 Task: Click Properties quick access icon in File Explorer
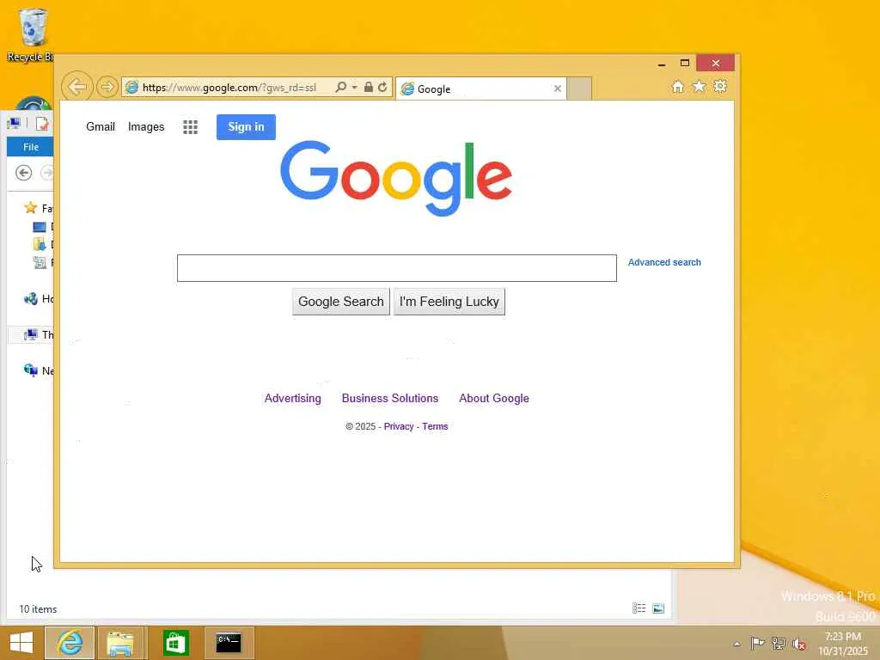click(42, 124)
